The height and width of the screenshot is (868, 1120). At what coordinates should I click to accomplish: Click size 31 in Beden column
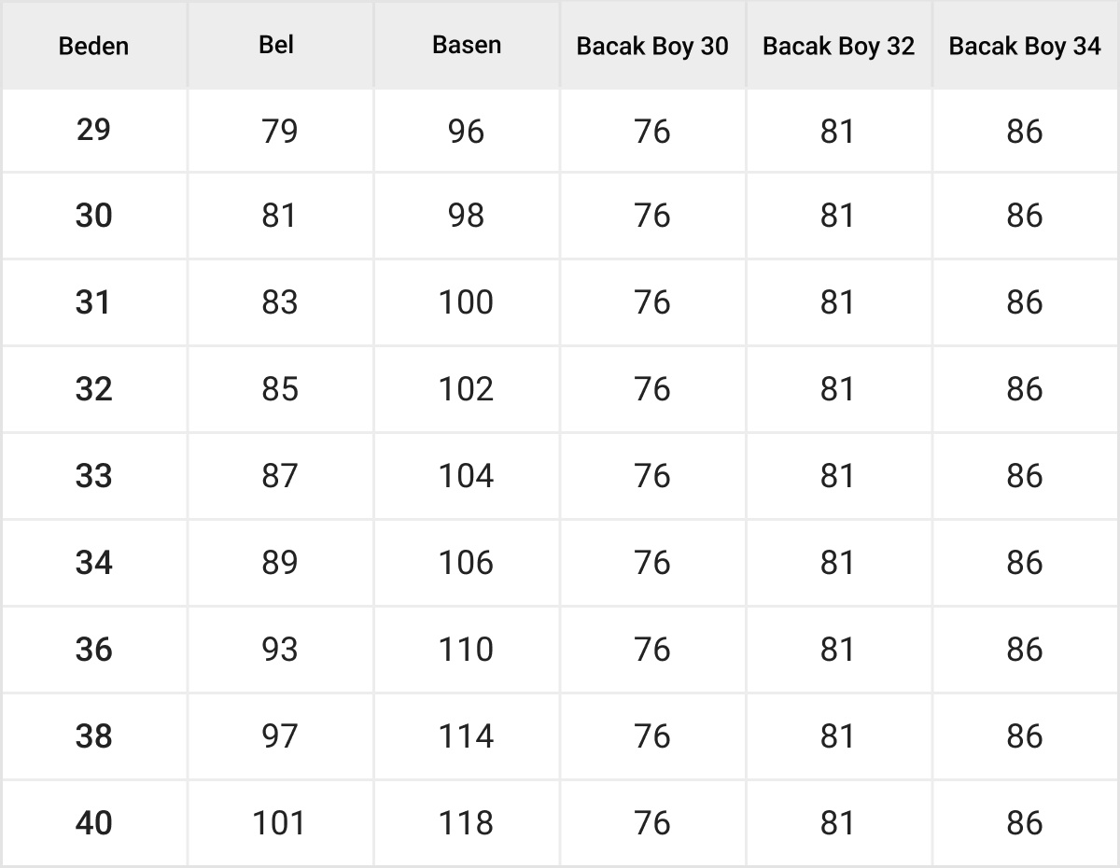tap(93, 302)
